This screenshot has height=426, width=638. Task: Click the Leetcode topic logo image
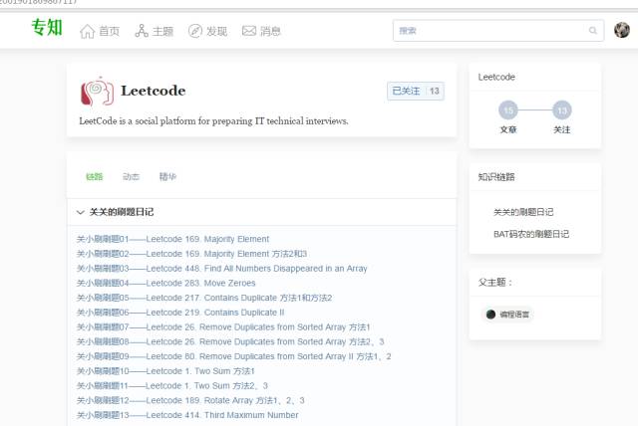[x=97, y=92]
